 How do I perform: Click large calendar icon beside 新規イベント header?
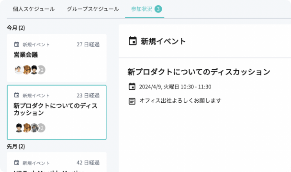pos(133,41)
